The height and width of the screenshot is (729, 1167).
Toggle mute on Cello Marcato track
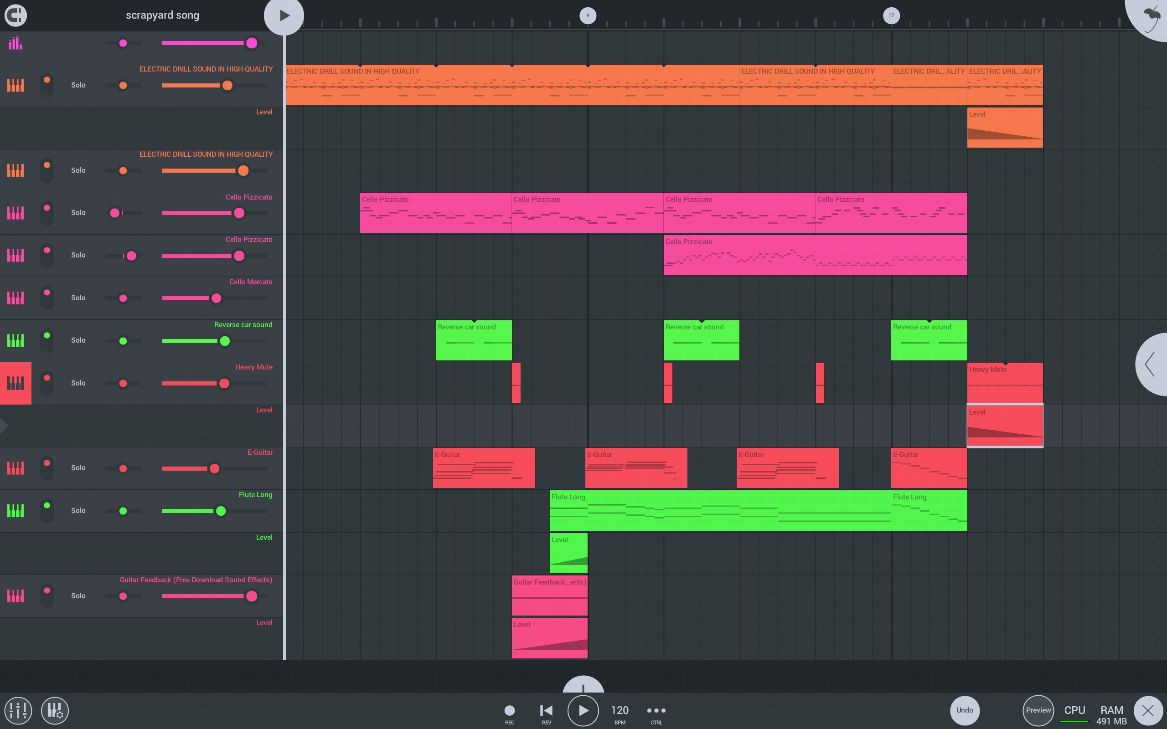[x=47, y=298]
